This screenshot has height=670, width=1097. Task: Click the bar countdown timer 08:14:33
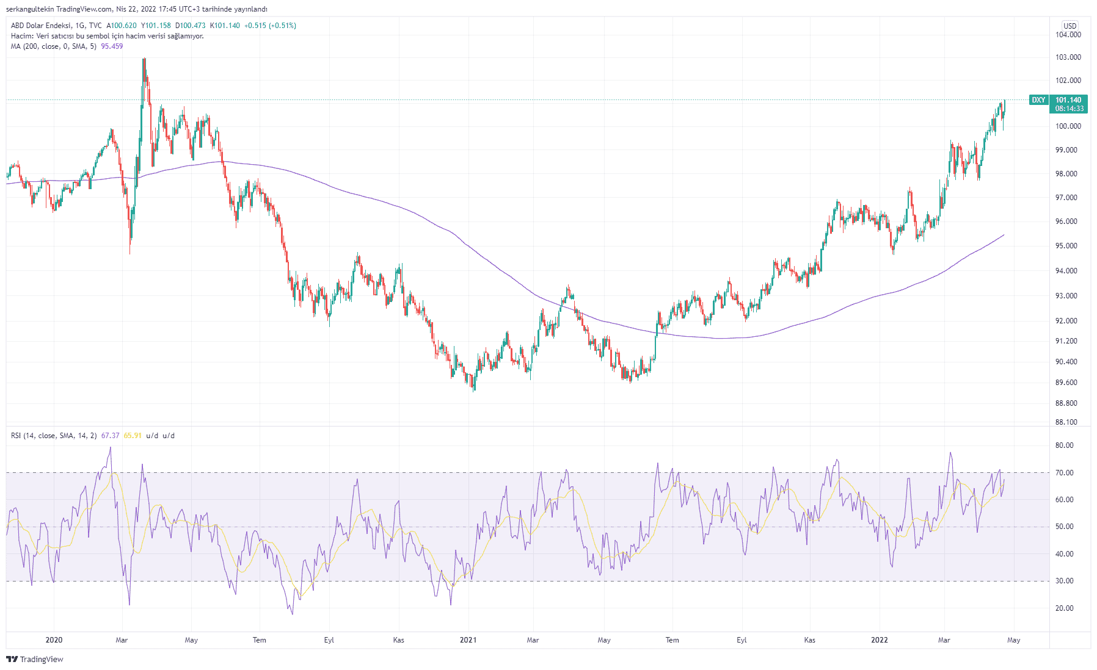click(1070, 109)
